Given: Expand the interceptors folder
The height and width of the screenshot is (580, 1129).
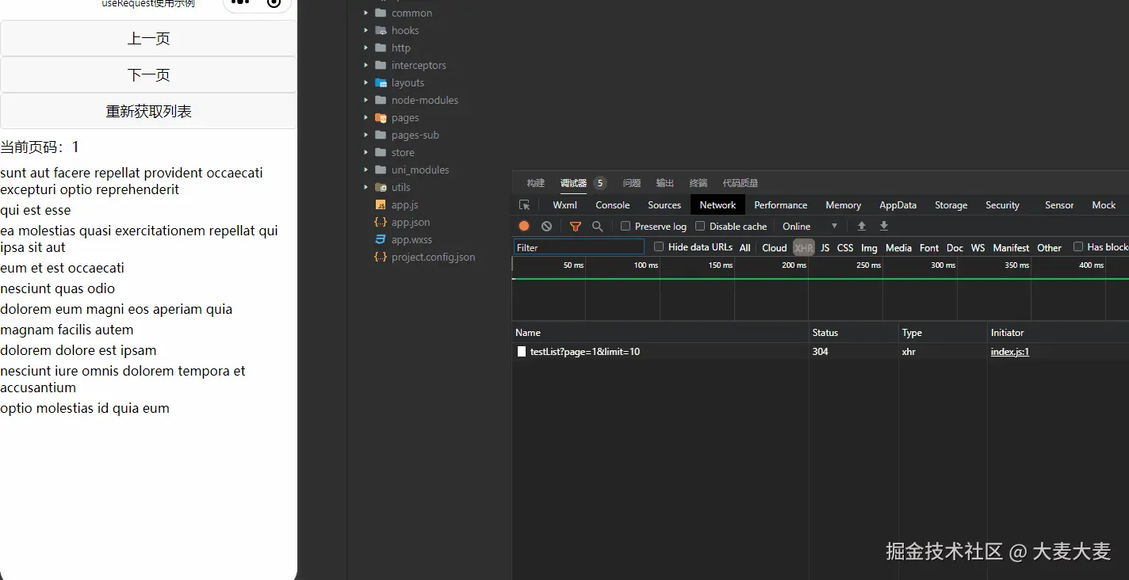Looking at the screenshot, I should 366,65.
